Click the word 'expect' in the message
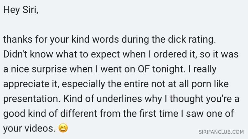 105,55
